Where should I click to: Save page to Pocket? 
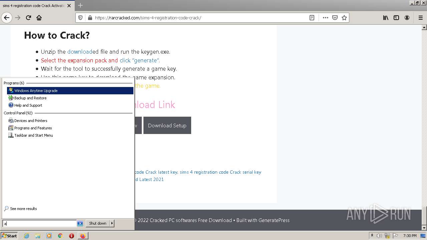[335, 18]
